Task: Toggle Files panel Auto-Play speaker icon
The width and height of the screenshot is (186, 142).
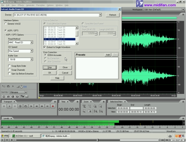Action: click(x=4, y=86)
